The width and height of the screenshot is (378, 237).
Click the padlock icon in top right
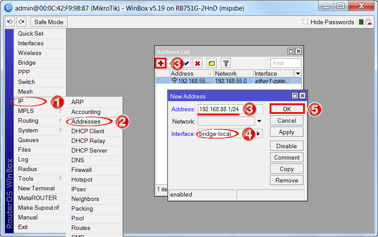[368, 22]
